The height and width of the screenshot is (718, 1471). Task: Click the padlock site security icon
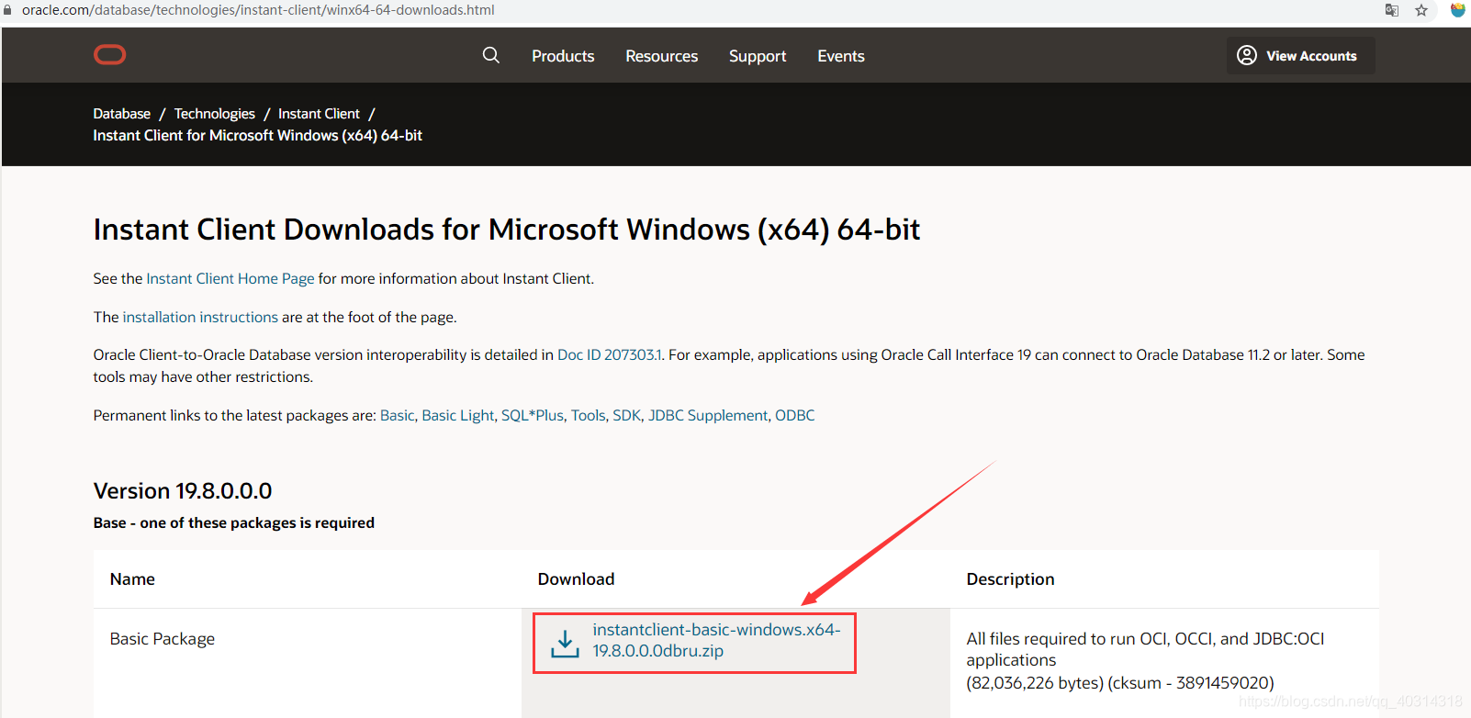[7, 10]
